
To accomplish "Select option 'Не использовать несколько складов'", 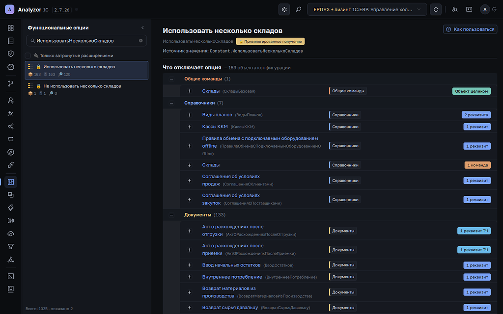I will tap(86, 89).
